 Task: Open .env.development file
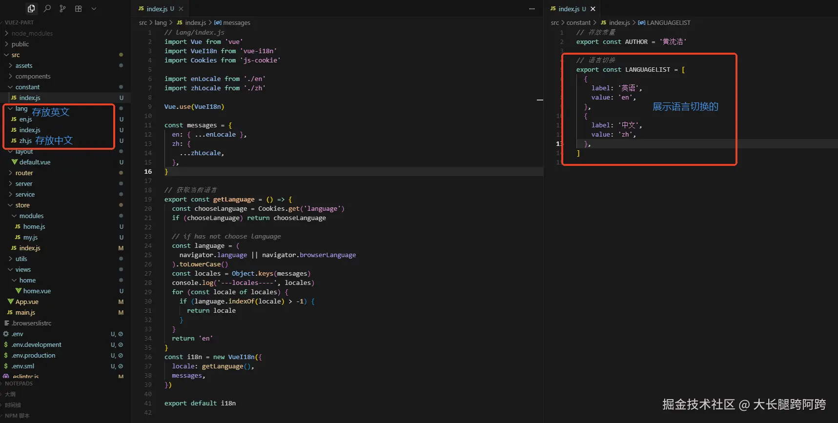tap(65, 344)
